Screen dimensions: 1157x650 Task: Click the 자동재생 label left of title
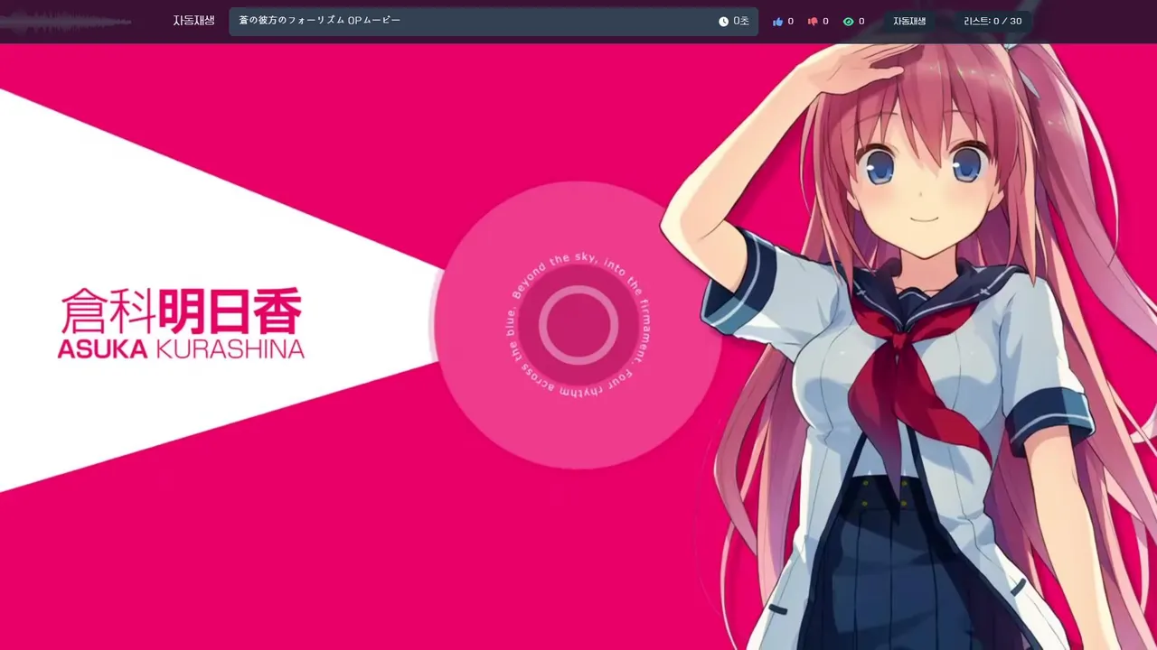point(194,21)
